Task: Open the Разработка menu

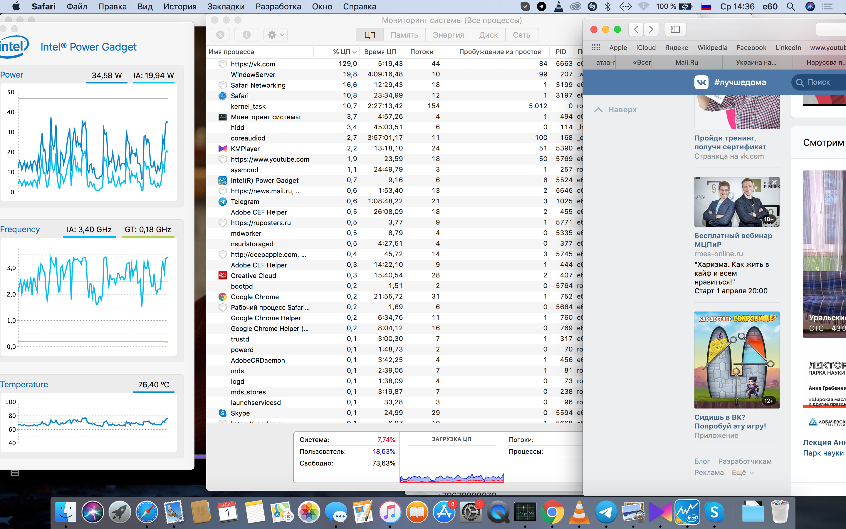Action: click(x=278, y=6)
